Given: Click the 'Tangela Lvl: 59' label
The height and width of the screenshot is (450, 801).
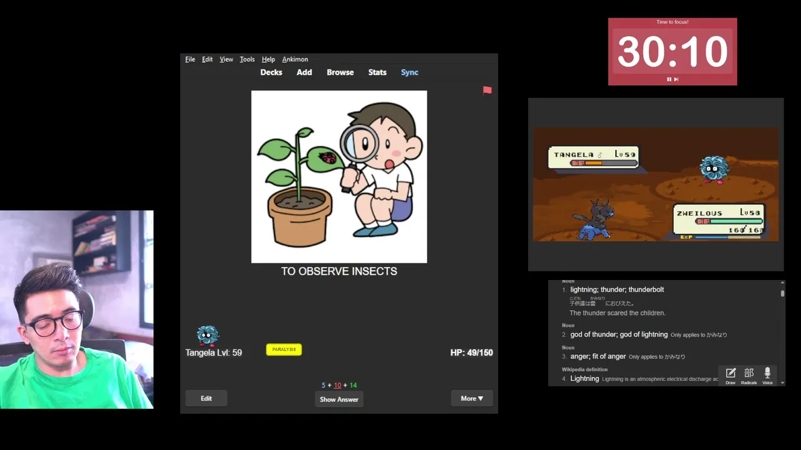Looking at the screenshot, I should click(213, 352).
